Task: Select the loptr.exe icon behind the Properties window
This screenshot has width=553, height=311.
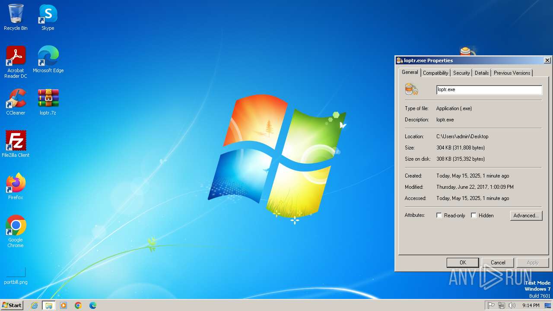Action: pyautogui.click(x=468, y=51)
